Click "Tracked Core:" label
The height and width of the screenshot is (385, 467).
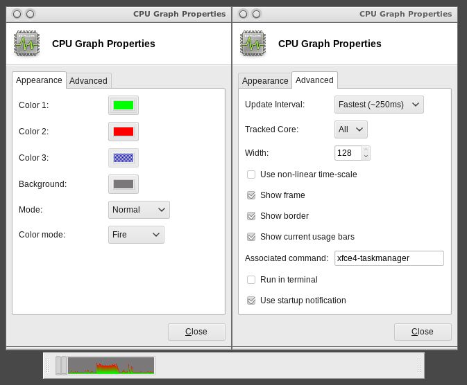[x=271, y=129]
